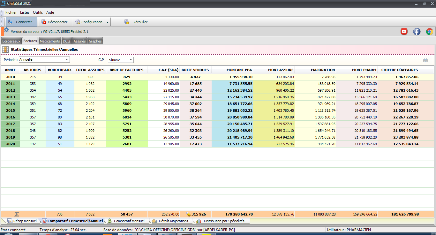
Task: Click the YouTube icon
Action: tap(404, 31)
